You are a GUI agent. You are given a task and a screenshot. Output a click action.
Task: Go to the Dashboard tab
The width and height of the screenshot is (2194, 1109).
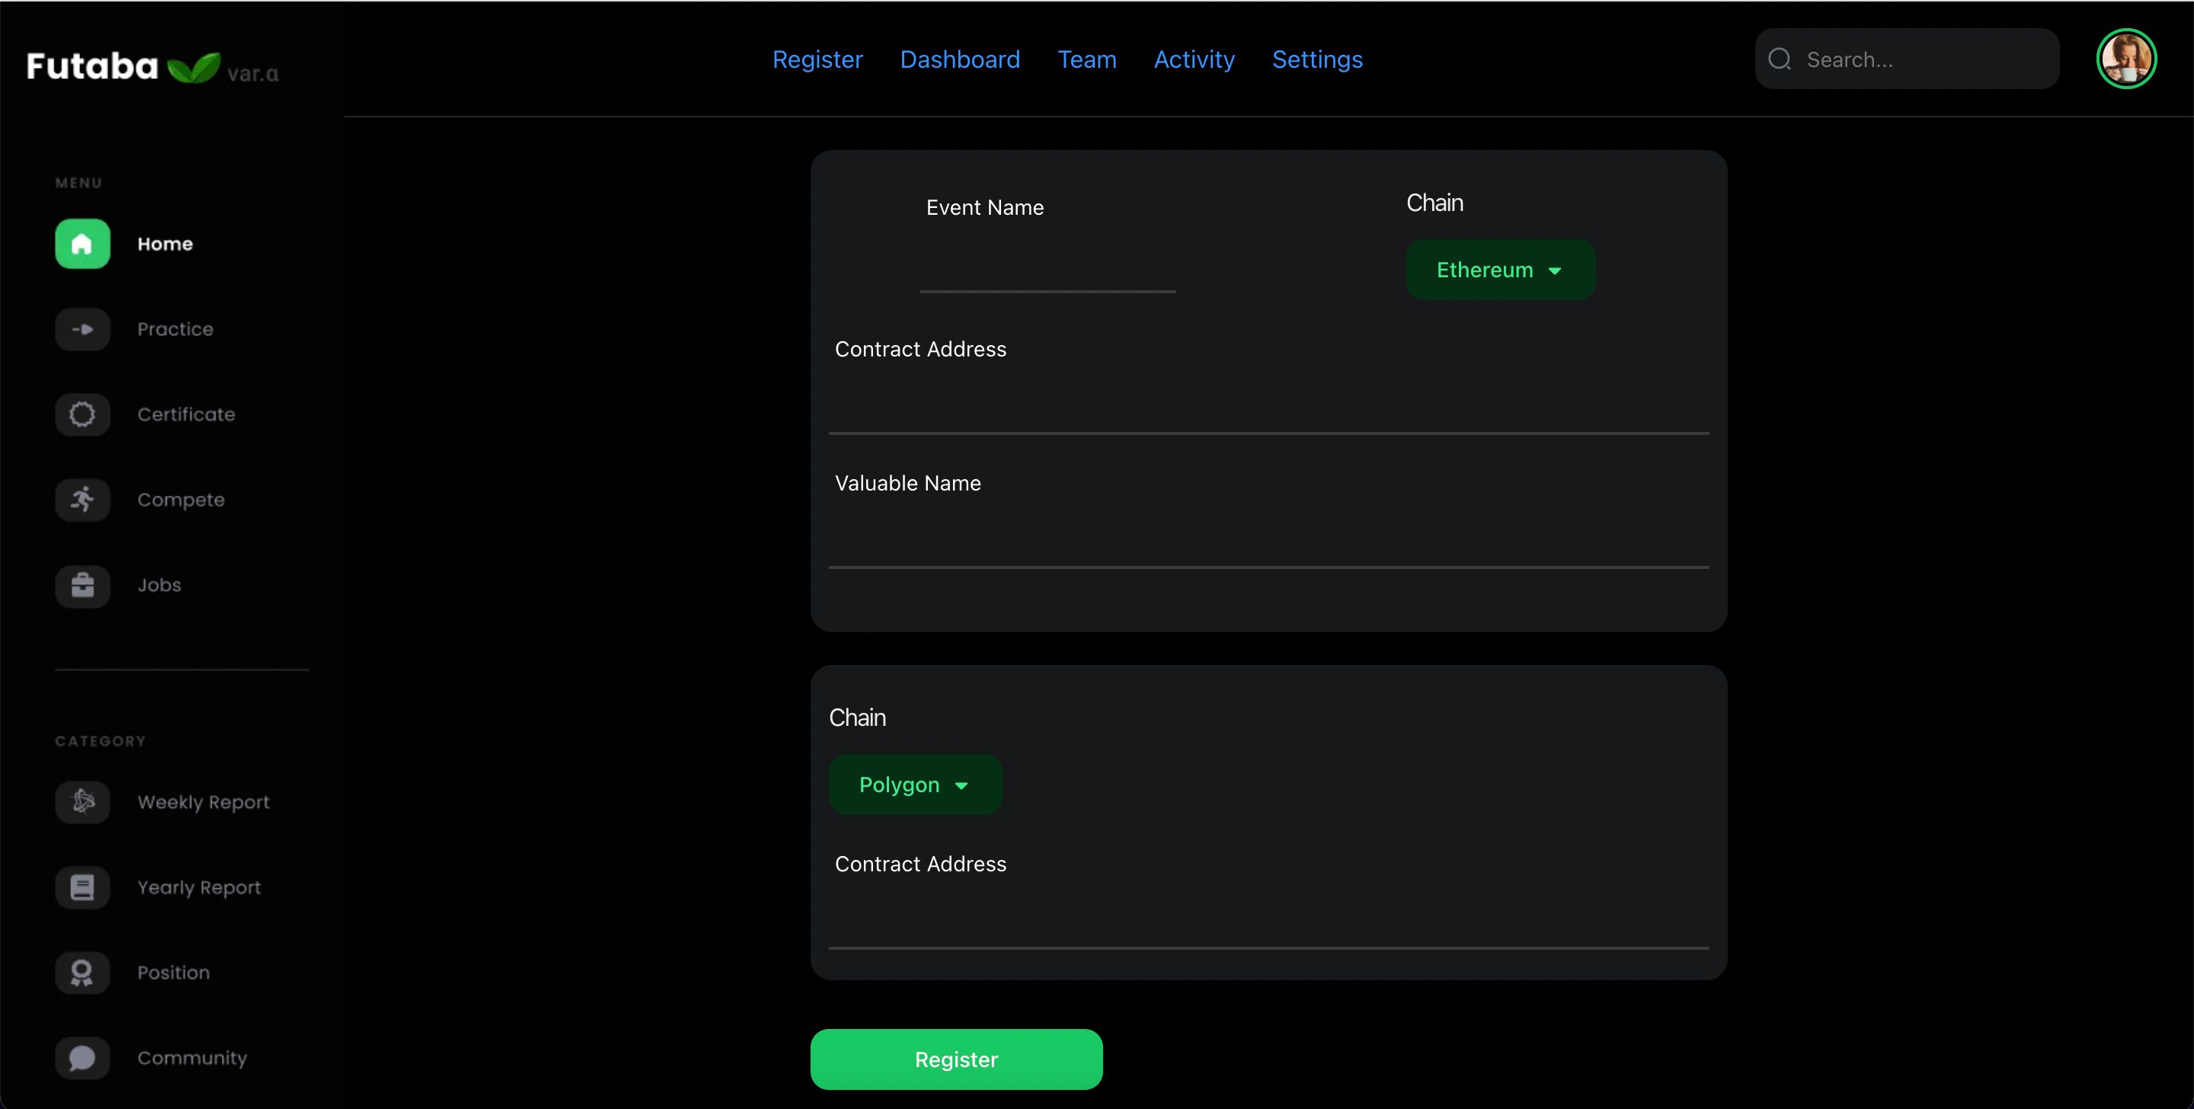click(960, 59)
